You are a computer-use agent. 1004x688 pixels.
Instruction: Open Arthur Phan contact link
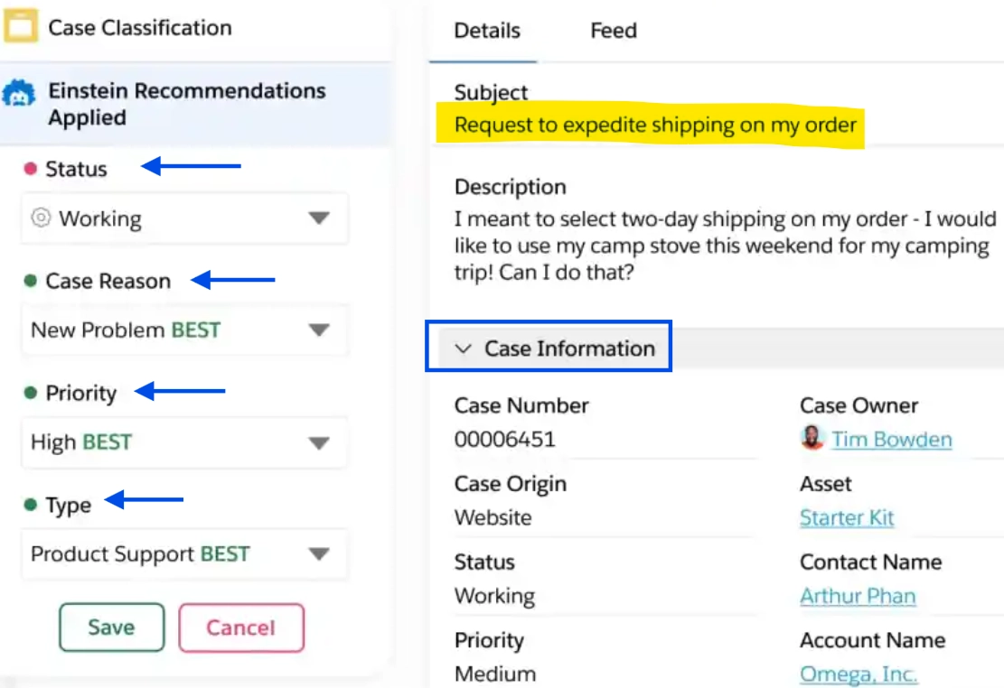[x=858, y=596]
